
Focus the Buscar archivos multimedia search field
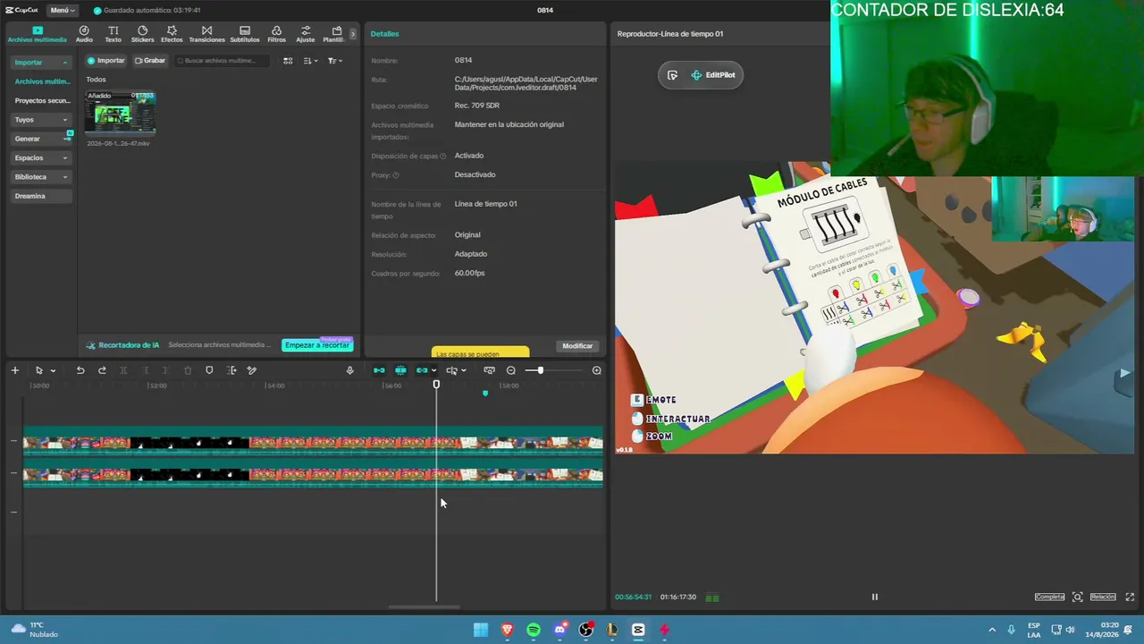220,61
